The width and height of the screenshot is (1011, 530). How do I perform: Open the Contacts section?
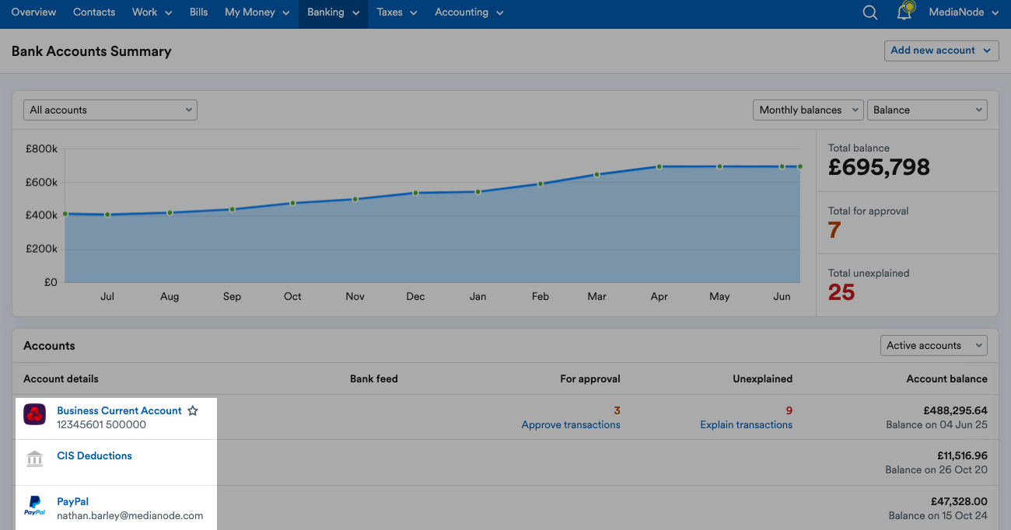[x=93, y=12]
